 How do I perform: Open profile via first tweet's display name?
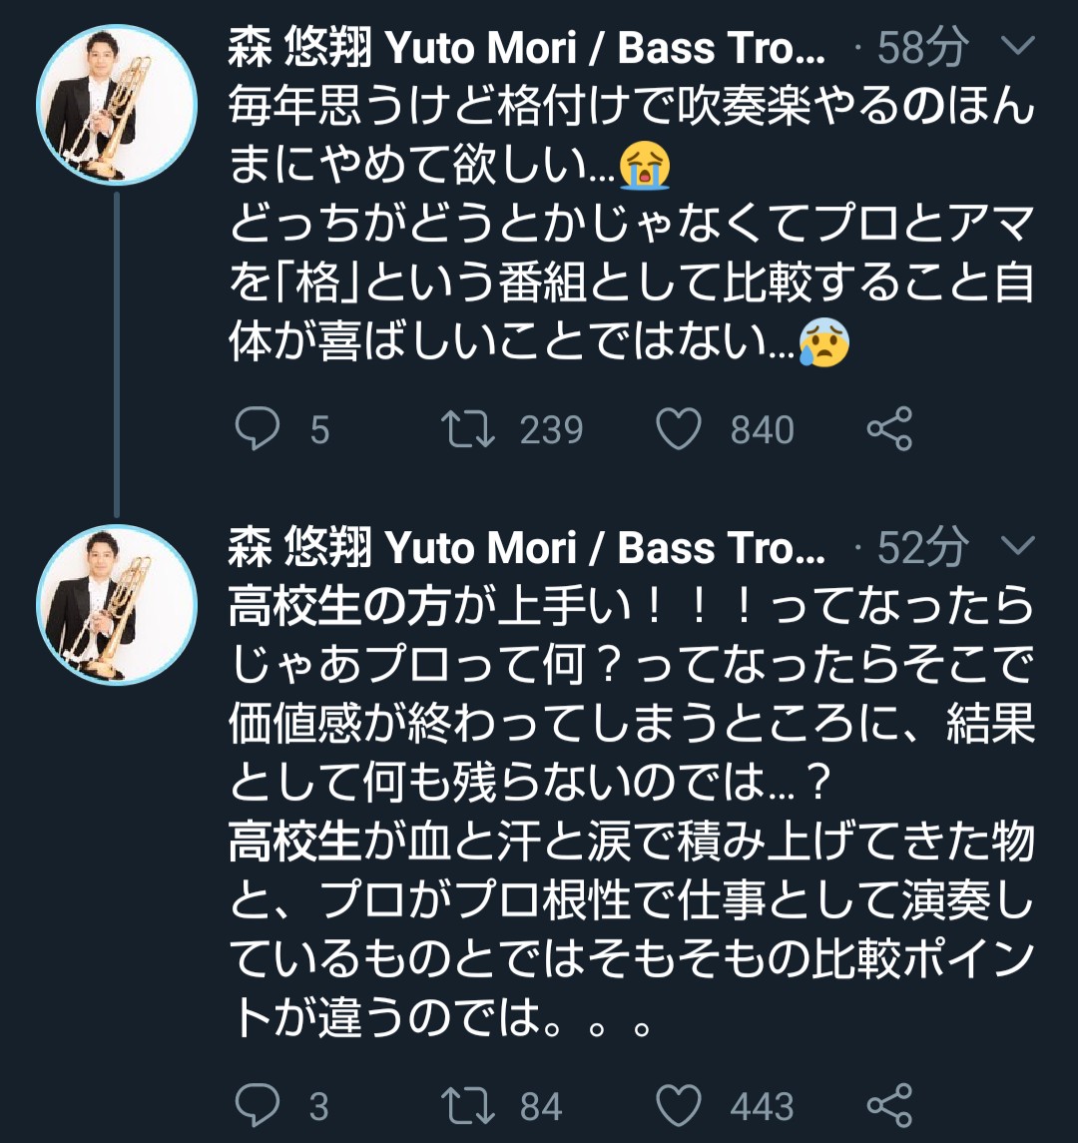(x=526, y=48)
